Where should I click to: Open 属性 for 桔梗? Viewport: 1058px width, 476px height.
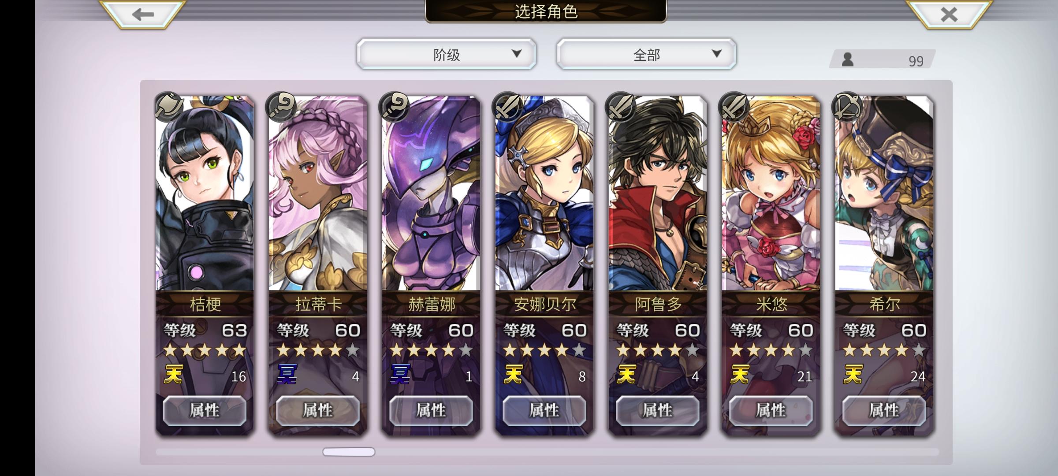pos(205,410)
